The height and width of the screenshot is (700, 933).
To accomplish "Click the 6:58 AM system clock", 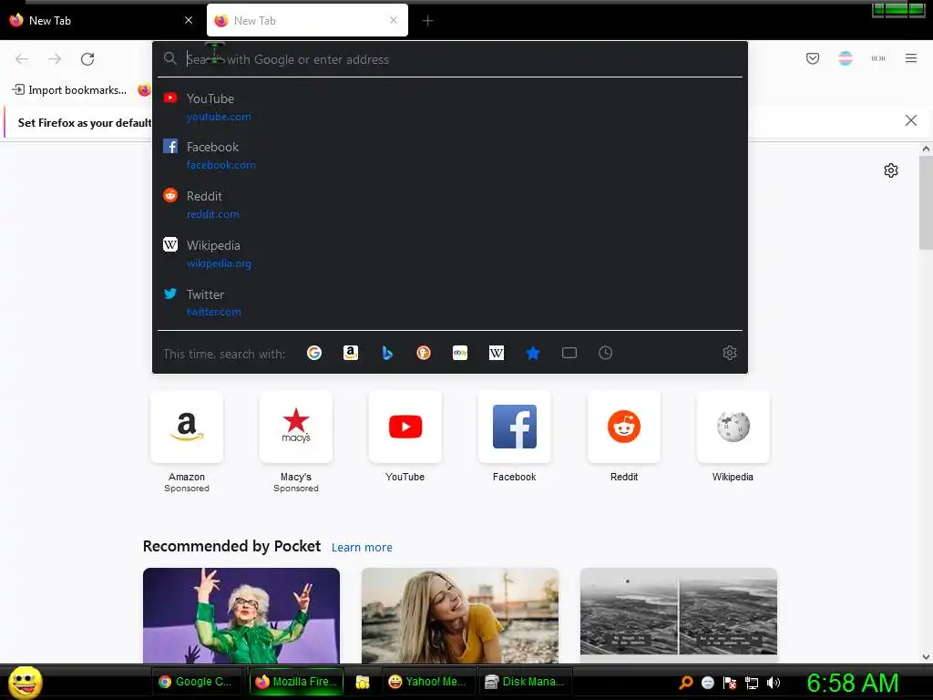I will pos(853,683).
